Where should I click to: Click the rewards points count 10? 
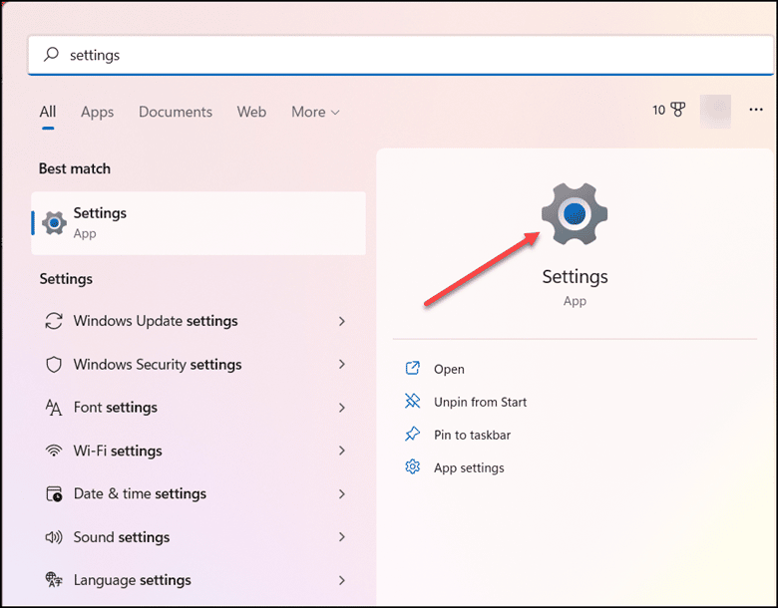pos(658,110)
